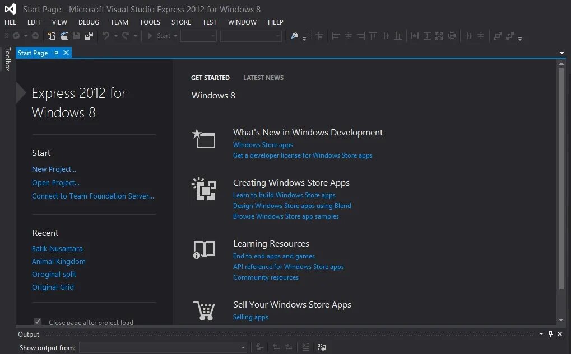This screenshot has height=354, width=571.
Task: Click the Start Page scroll down arrow
Action: [561, 320]
